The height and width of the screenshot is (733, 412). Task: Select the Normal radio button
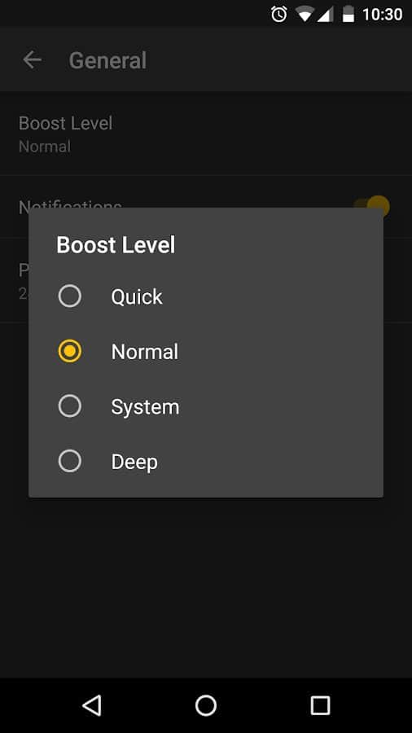[x=69, y=351]
